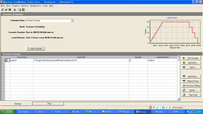Click scroll up arrow in groups grid

[179, 57]
